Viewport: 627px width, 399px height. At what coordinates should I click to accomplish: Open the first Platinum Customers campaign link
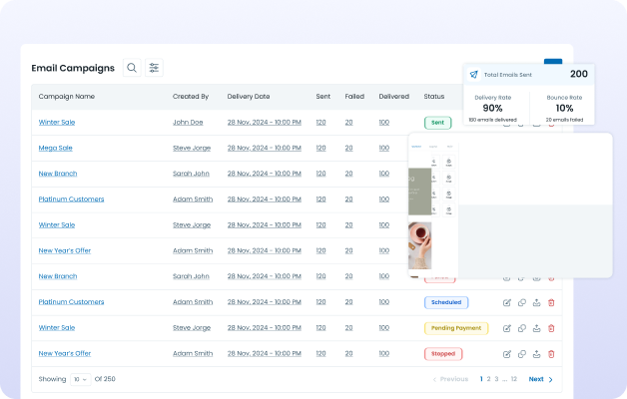pos(71,199)
